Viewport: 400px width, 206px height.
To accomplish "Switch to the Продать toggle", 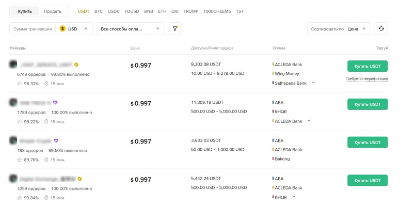I will click(x=53, y=11).
